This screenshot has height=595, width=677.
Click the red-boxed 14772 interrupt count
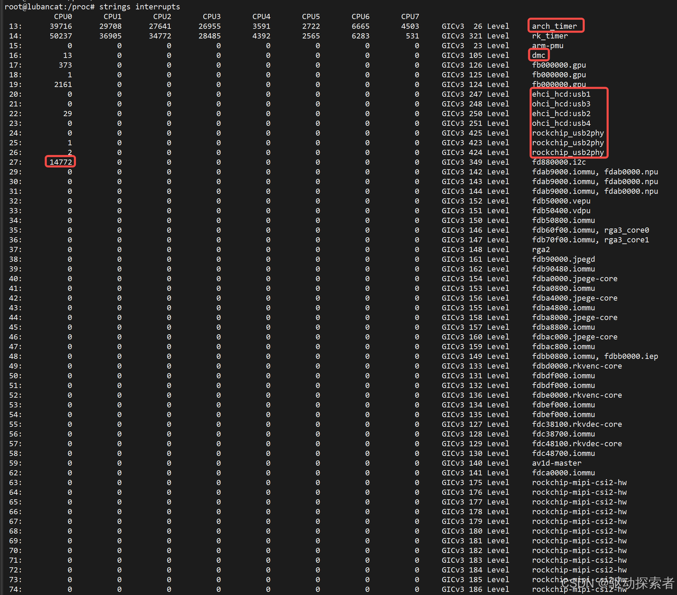(60, 162)
